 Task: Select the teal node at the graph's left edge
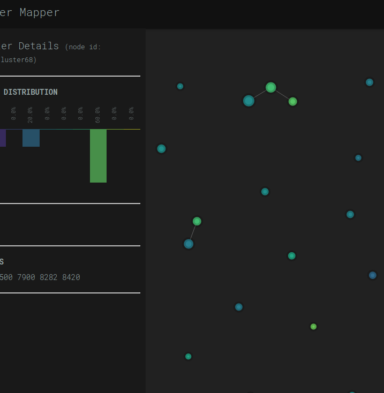coord(161,149)
